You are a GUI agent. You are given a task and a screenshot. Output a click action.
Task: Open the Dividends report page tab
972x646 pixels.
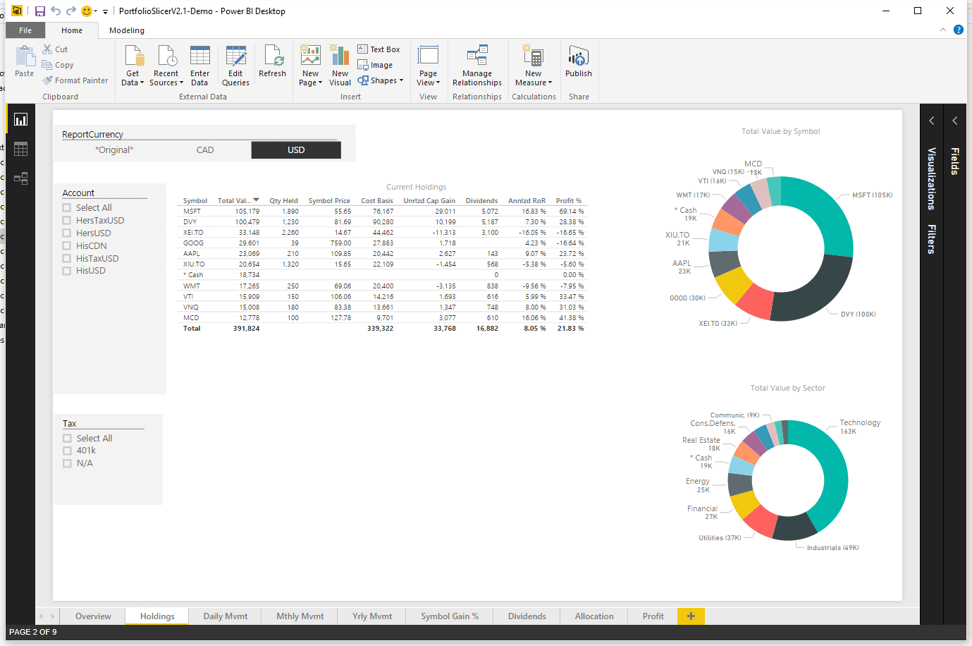point(527,616)
